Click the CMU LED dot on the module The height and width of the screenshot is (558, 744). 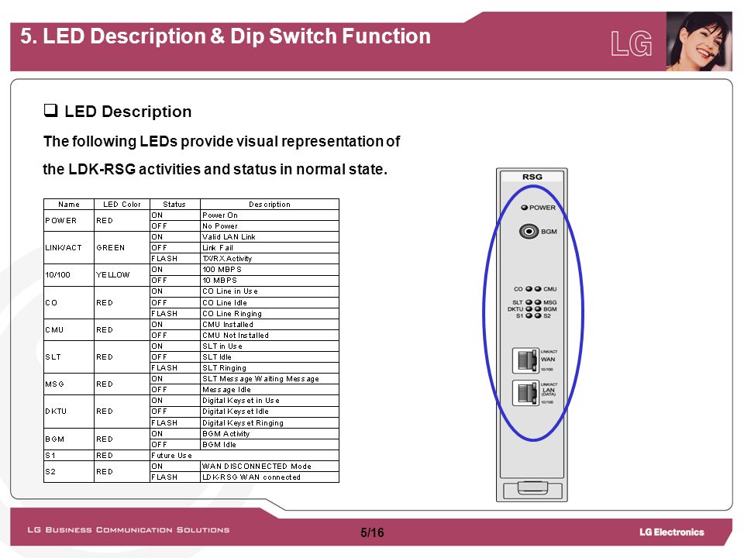(x=538, y=288)
